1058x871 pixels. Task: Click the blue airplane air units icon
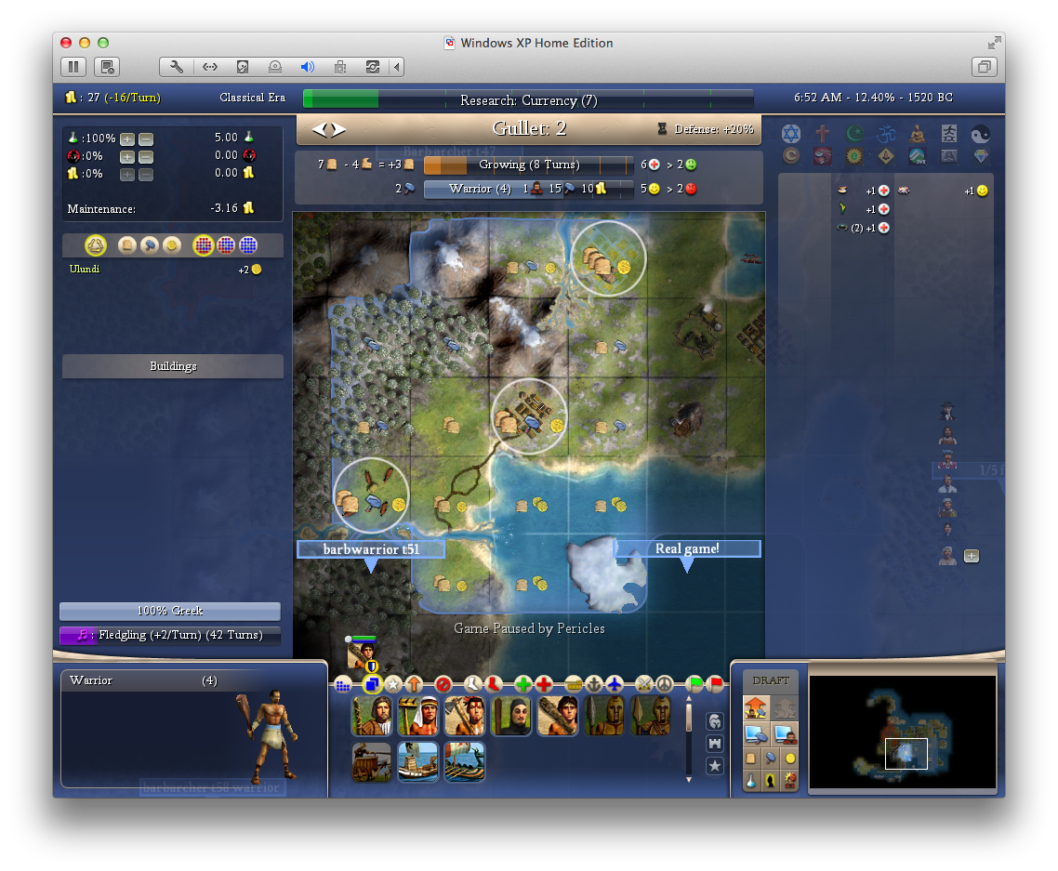click(615, 685)
